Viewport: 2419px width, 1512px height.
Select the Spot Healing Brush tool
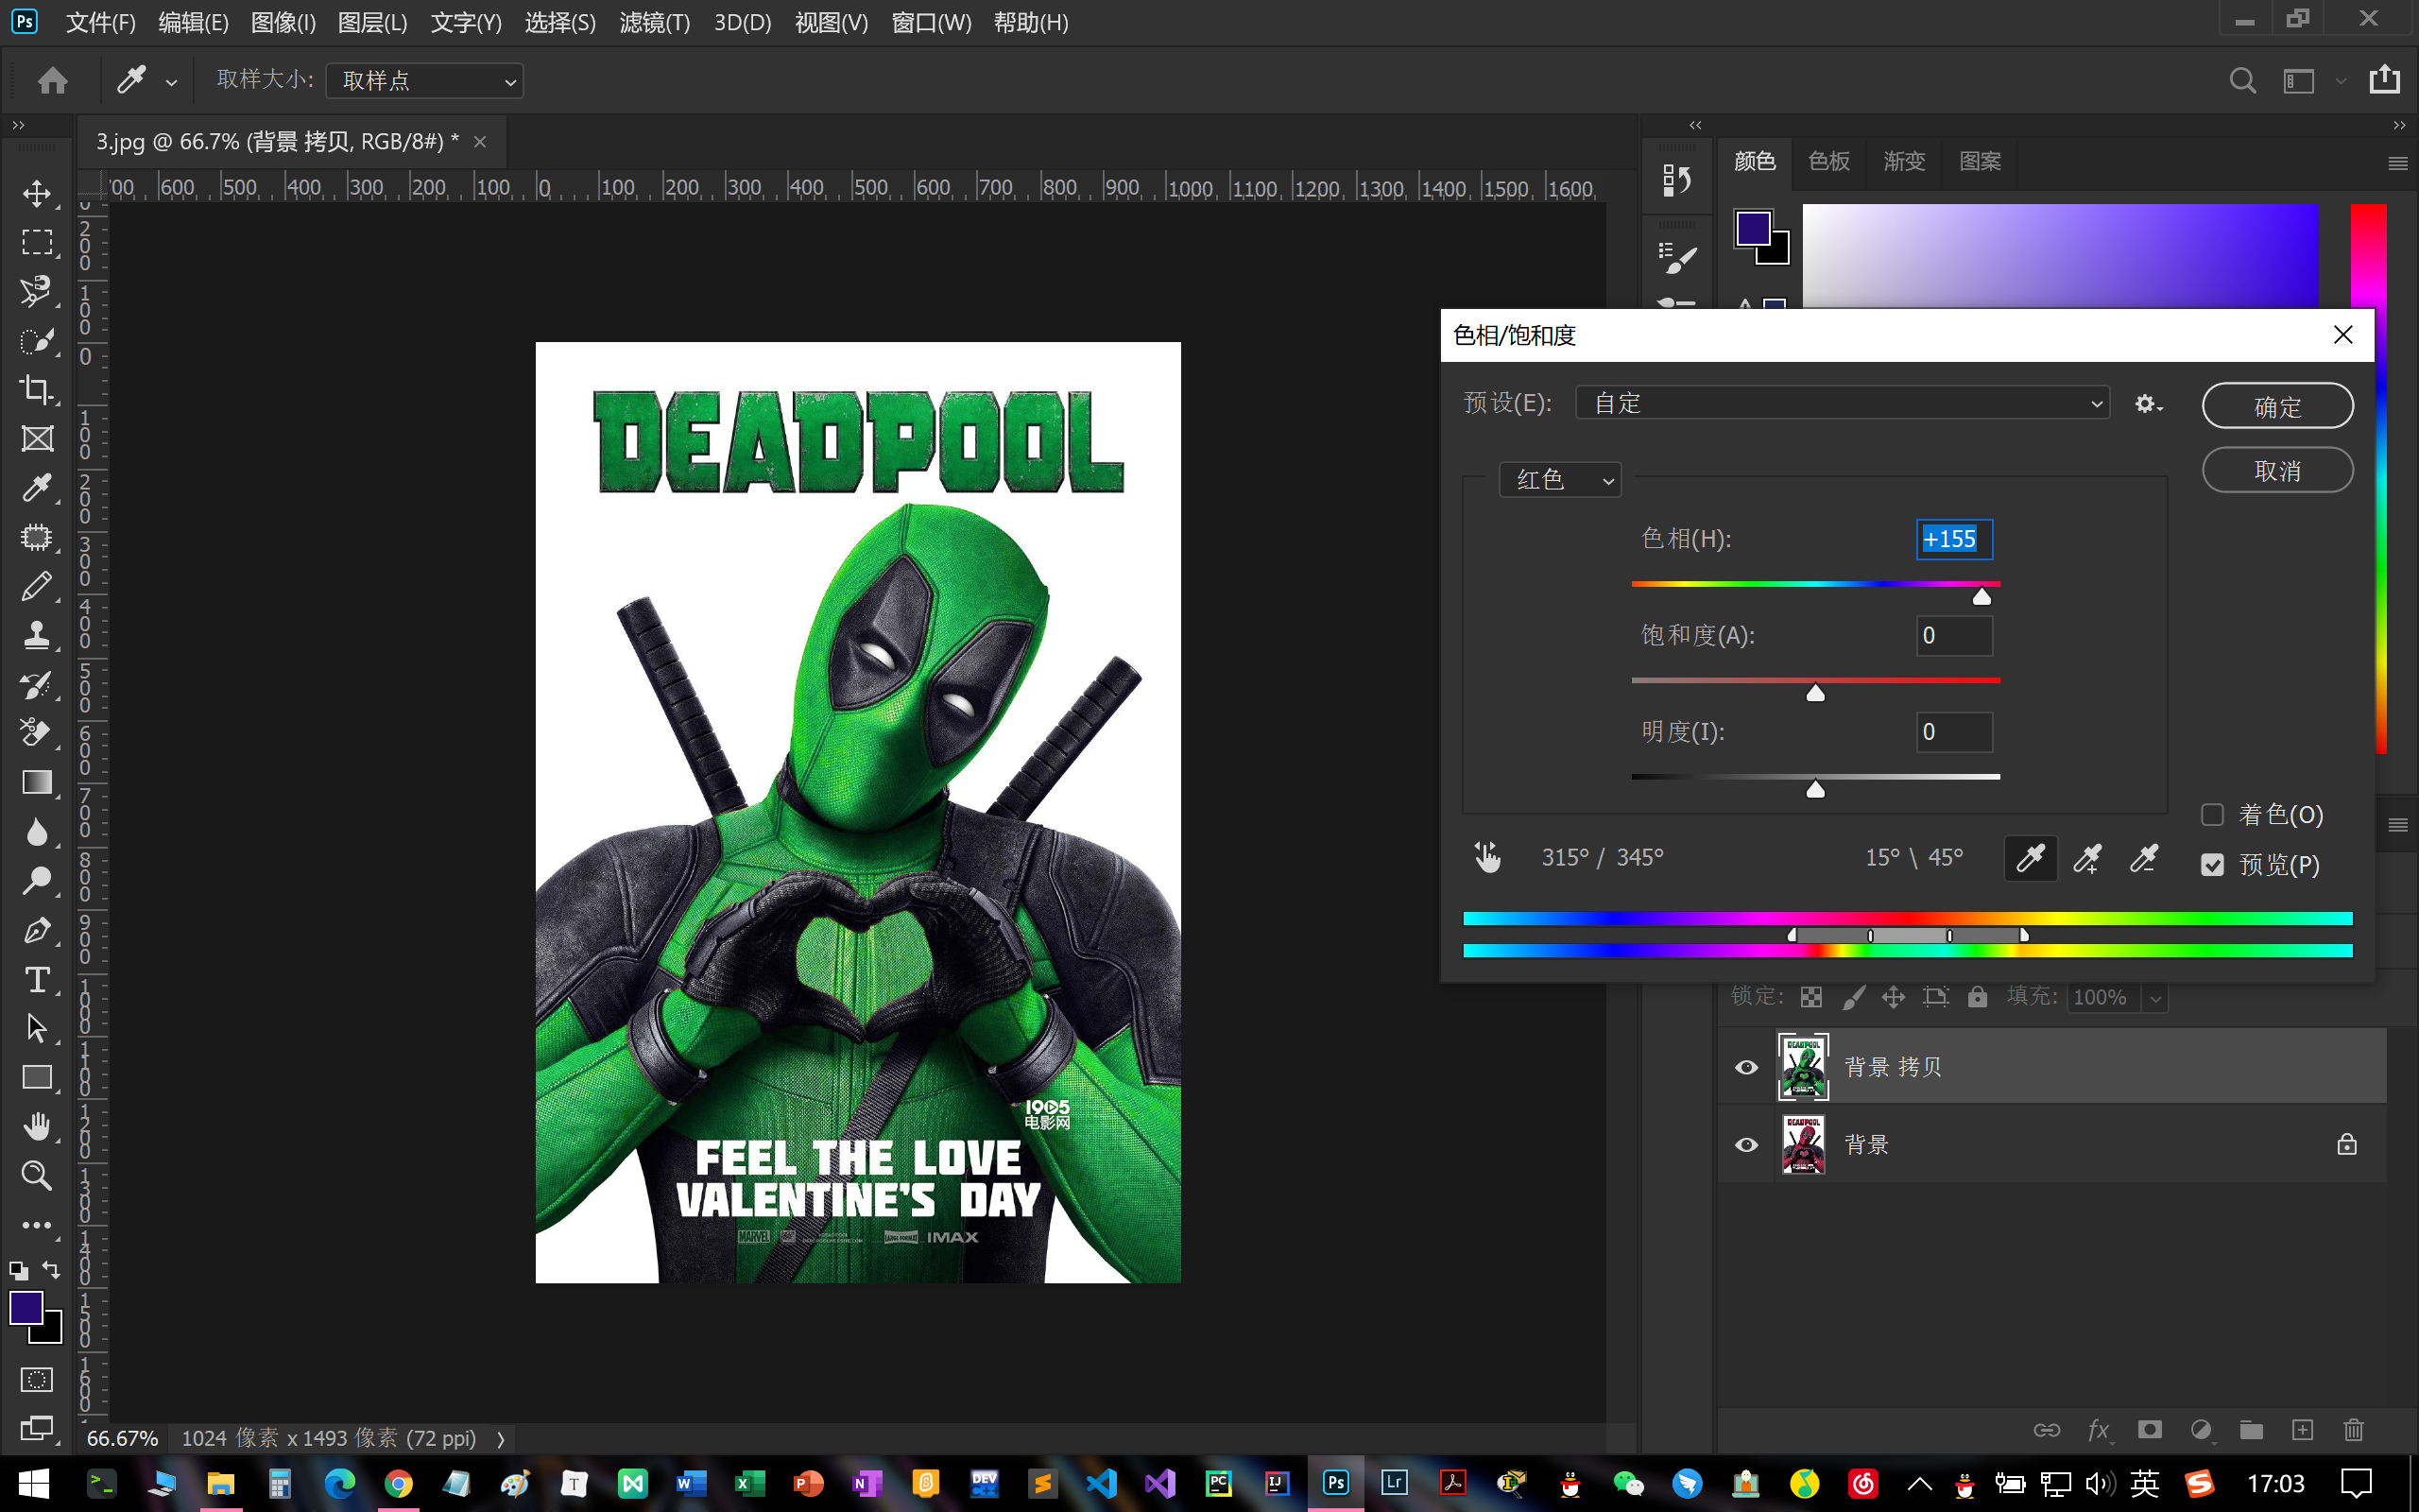pos(37,537)
